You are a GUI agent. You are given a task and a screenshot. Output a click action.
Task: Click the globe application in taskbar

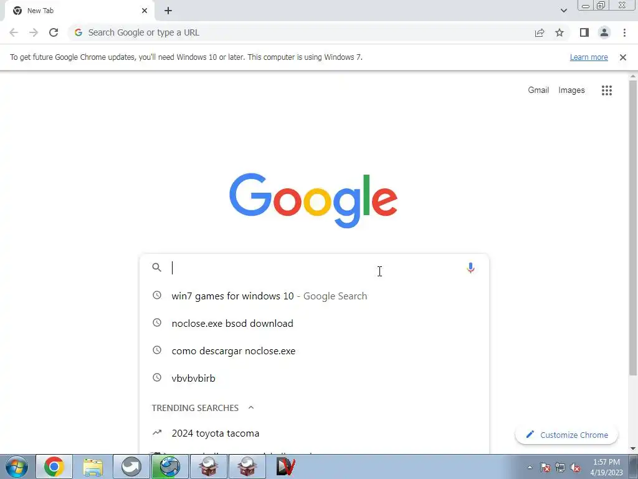coord(170,467)
